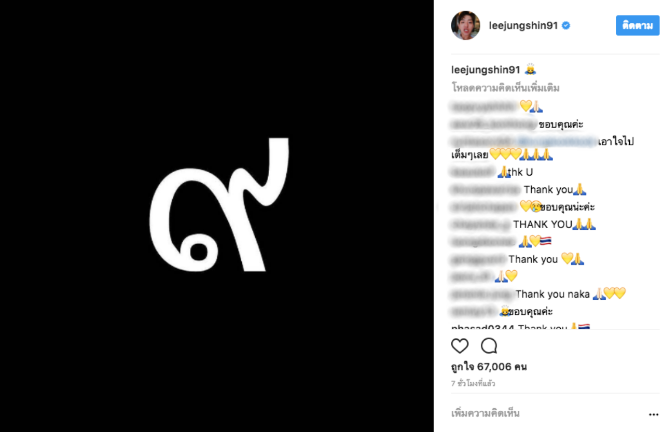Open blurred username next to ขอบคุณน่ะค่ะ comment

[483, 207]
